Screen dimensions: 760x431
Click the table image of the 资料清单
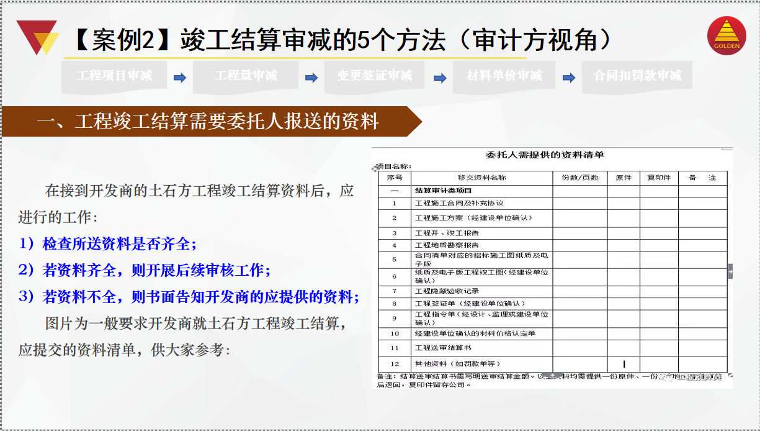552,268
